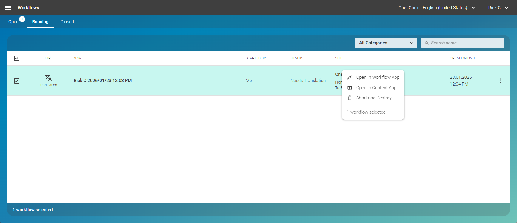Open the three-dot row actions menu
Screen dimensions: 517x223
click(501, 81)
